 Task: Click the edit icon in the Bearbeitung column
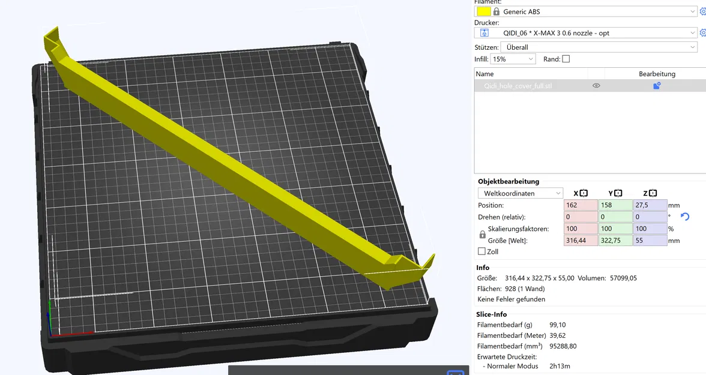(x=657, y=86)
